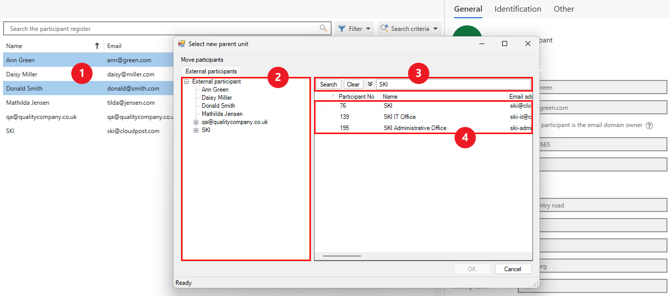Click the dialog's title bar app icon

pyautogui.click(x=182, y=44)
